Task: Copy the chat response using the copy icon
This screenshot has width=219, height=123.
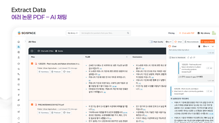Action: click(x=188, y=57)
